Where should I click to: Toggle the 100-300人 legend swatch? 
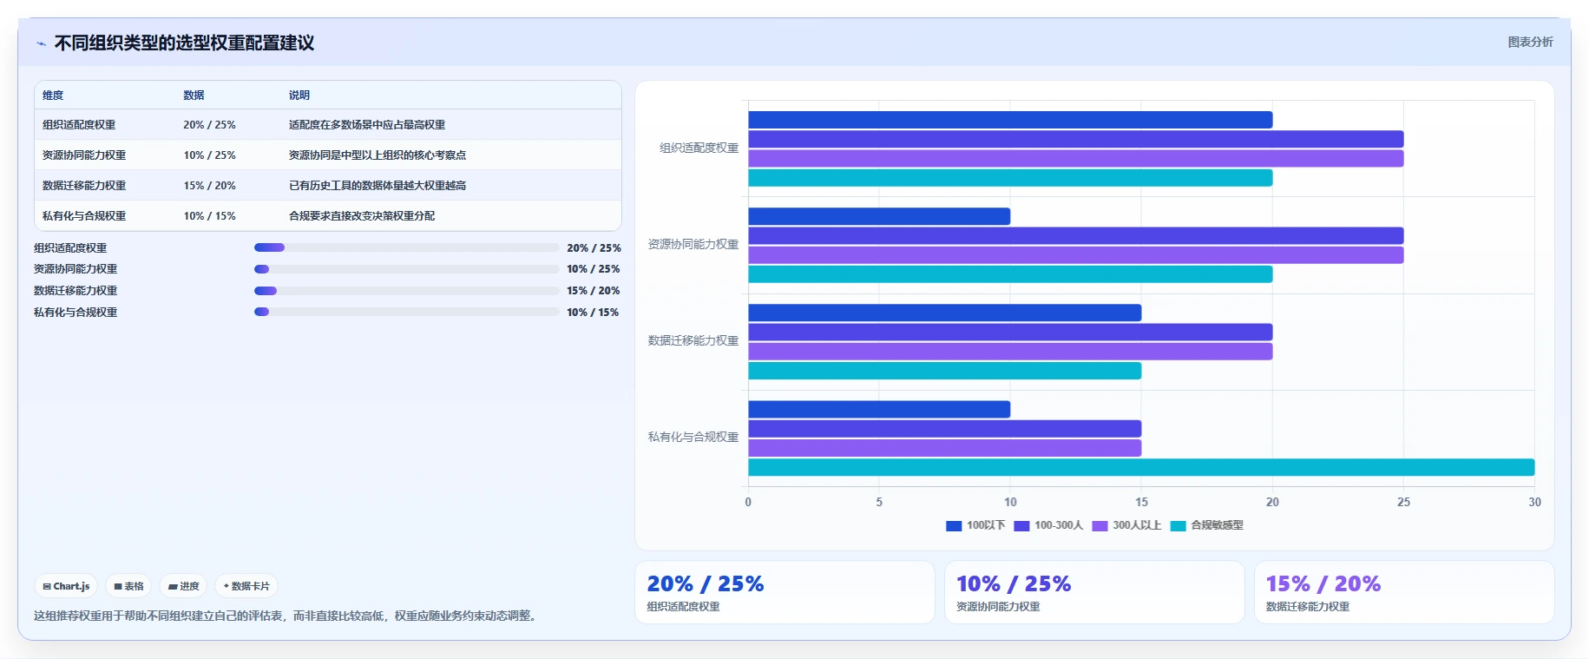1021,525
